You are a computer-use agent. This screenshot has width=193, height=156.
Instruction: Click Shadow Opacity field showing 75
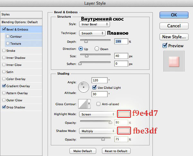pos(121,139)
